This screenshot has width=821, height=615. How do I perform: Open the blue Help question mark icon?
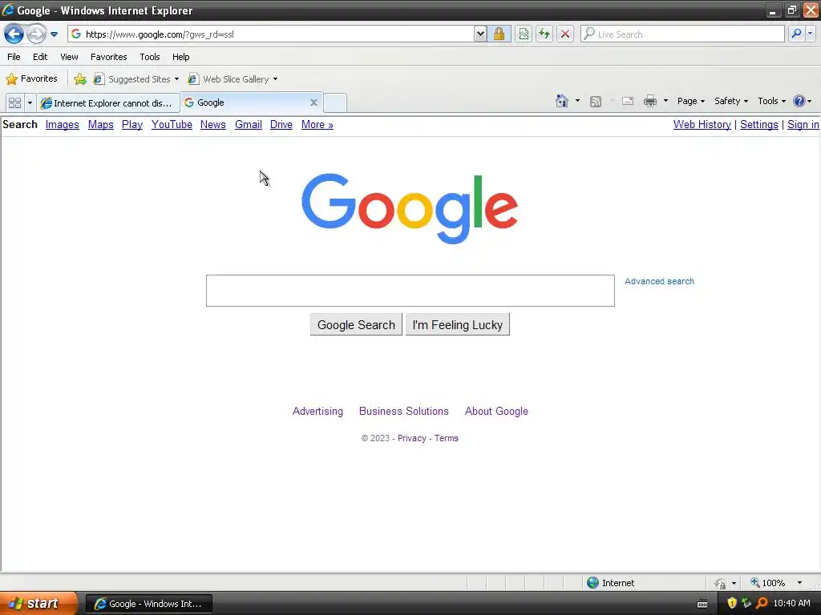pos(799,101)
